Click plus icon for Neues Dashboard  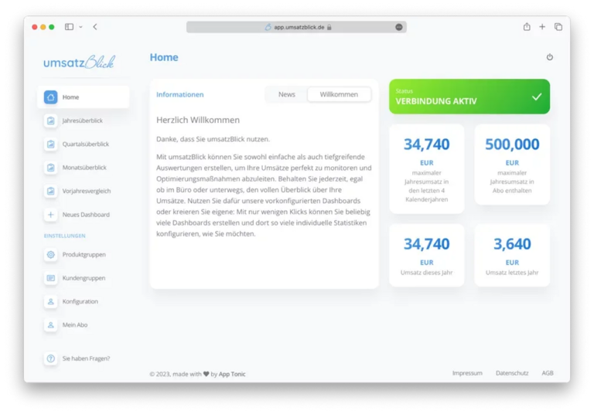pyautogui.click(x=51, y=215)
